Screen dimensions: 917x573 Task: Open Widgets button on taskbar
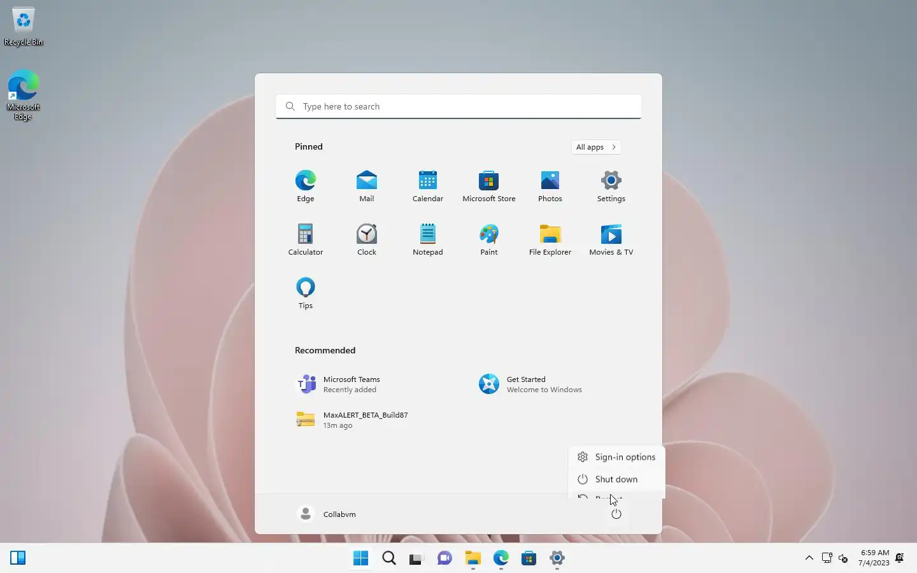18,558
